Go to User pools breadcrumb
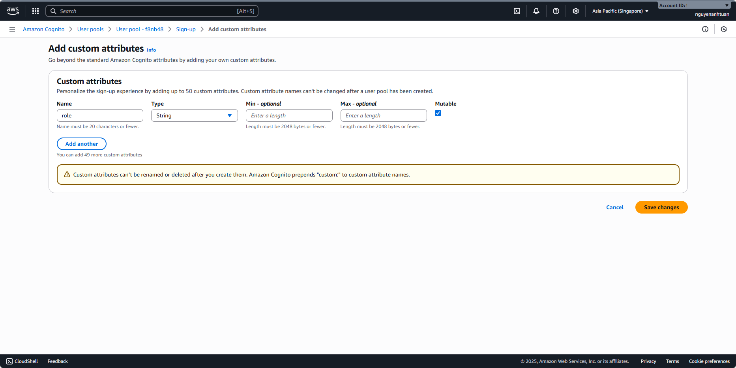Screen dimensions: 736x368 pos(90,29)
